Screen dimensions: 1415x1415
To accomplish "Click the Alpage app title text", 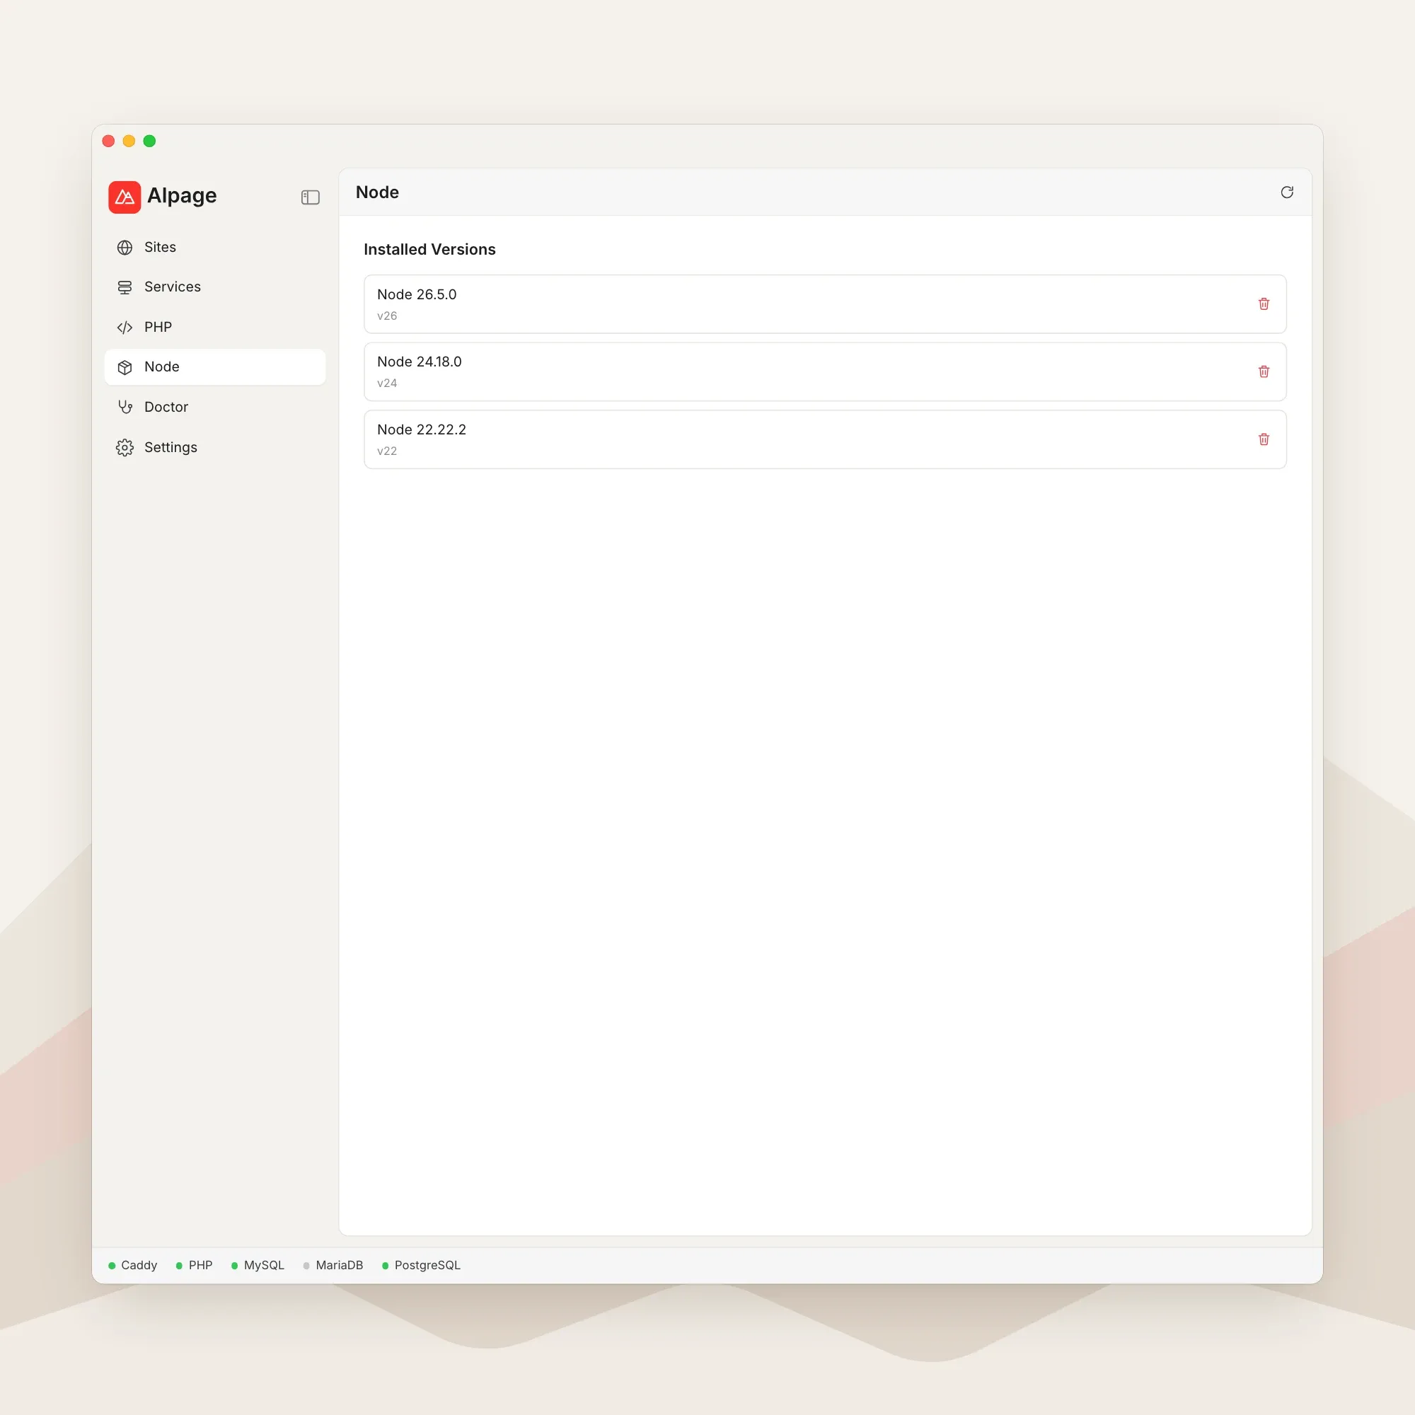I will click(182, 195).
